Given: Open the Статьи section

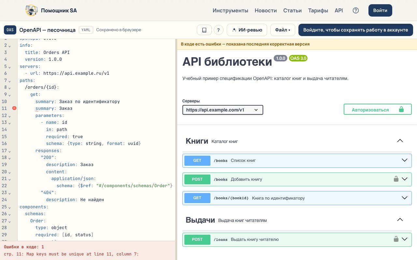Looking at the screenshot, I should click(x=293, y=10).
